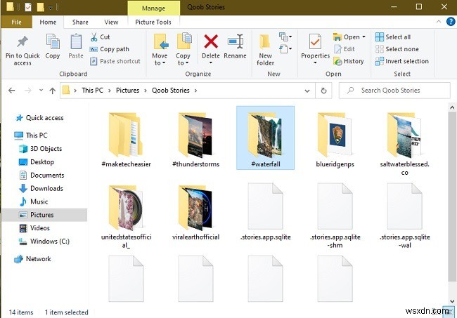This screenshot has width=457, height=318.
Task: Click the file list vertical scrollbar
Action: tap(452, 197)
